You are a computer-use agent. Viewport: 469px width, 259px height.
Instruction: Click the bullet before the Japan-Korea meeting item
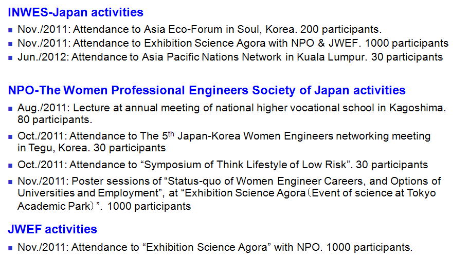[x=11, y=136]
